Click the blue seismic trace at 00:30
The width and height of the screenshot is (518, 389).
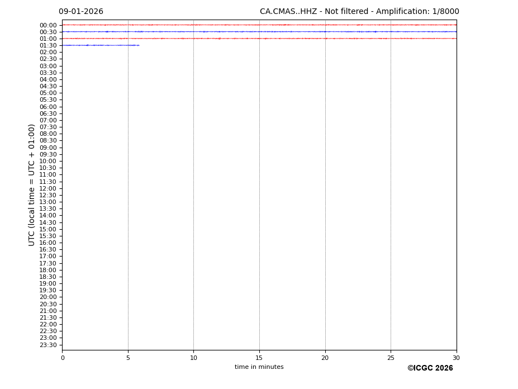[259, 31]
